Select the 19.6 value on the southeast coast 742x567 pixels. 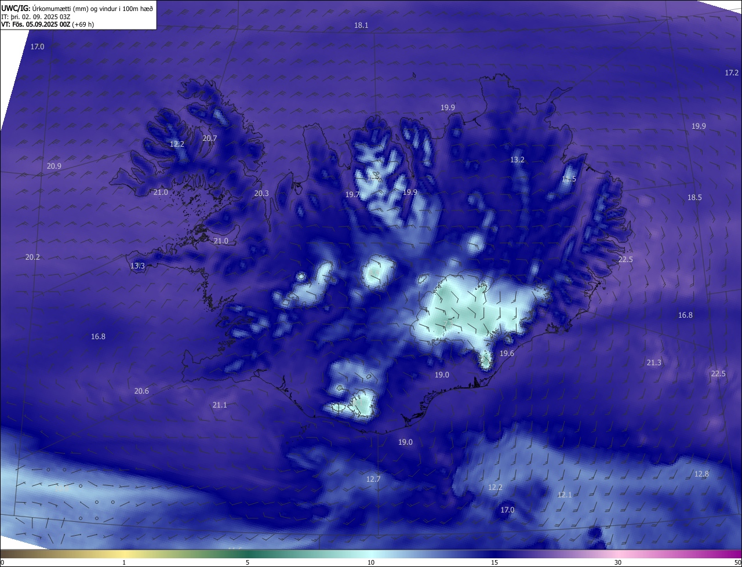point(507,354)
